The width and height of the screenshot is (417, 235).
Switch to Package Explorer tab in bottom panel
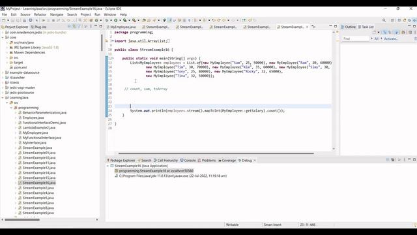(121, 161)
